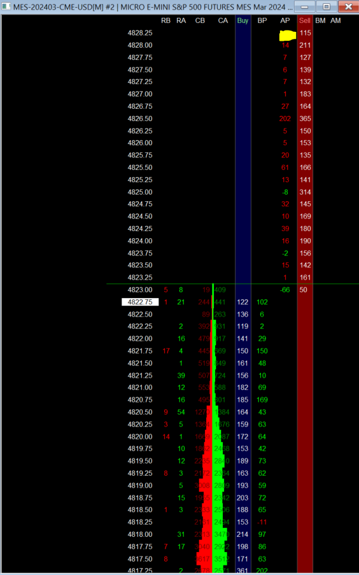Click Buy cell at price 4822.75
This screenshot has width=359, height=575.
pos(243,302)
